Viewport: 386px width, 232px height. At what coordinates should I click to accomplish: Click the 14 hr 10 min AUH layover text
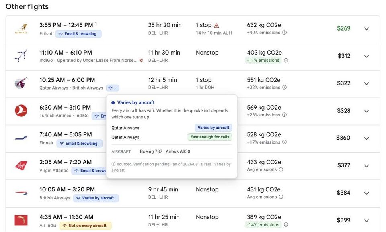point(214,33)
